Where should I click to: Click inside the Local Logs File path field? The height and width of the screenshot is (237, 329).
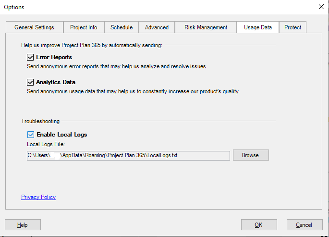[x=128, y=155]
